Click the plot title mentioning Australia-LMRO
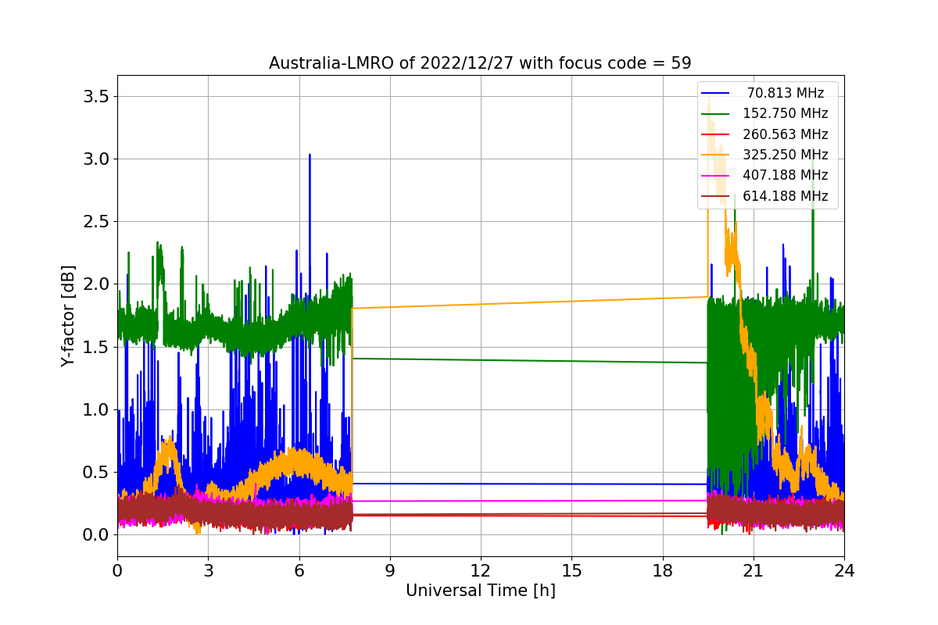The image size is (938, 625). (x=480, y=63)
